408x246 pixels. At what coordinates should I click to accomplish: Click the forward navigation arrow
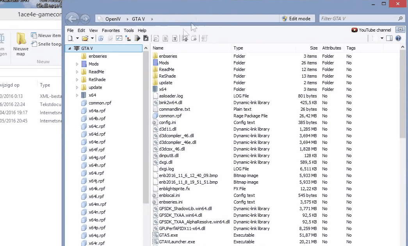[84, 19]
